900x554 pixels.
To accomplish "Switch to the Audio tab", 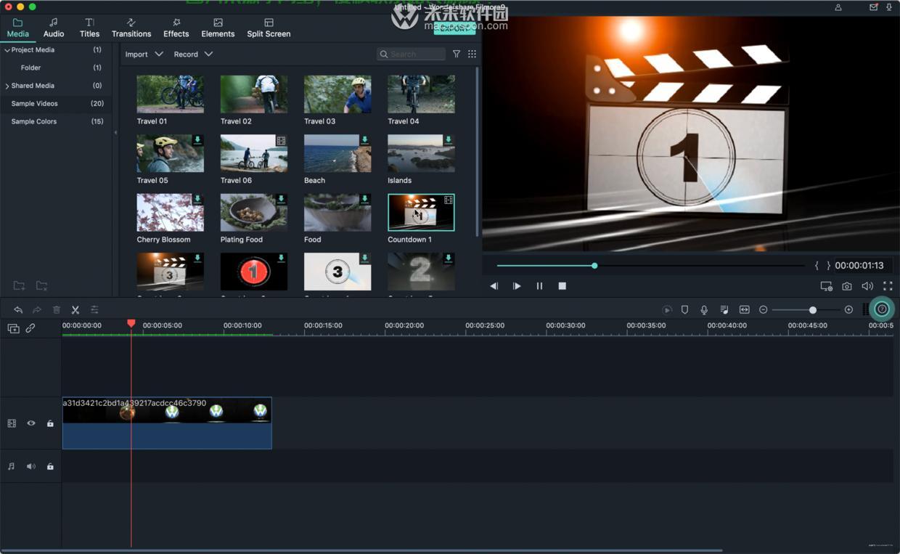I will tap(54, 28).
